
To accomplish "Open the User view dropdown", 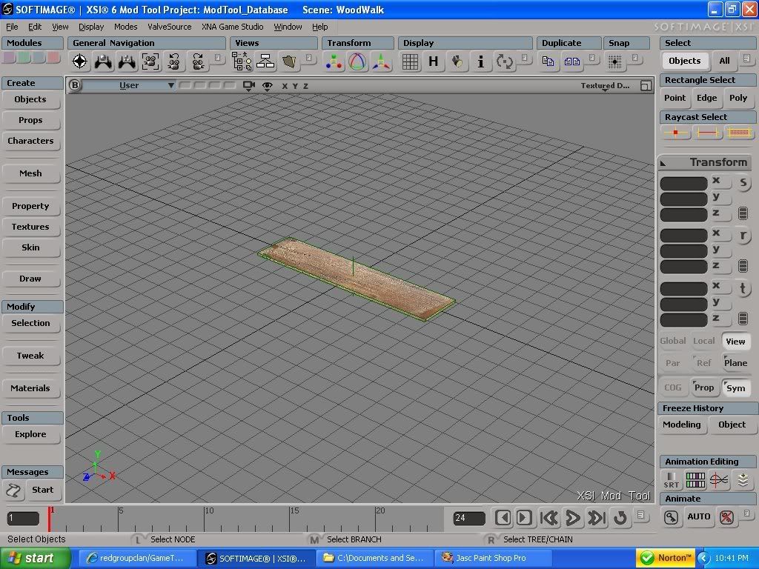I will (x=129, y=86).
